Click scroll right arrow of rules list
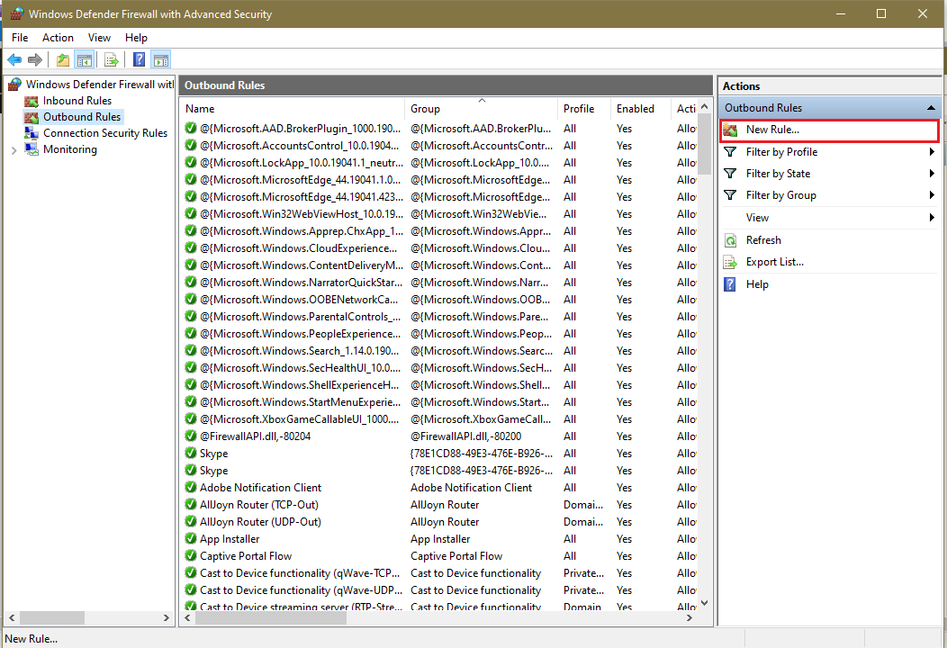The width and height of the screenshot is (947, 648). [690, 618]
